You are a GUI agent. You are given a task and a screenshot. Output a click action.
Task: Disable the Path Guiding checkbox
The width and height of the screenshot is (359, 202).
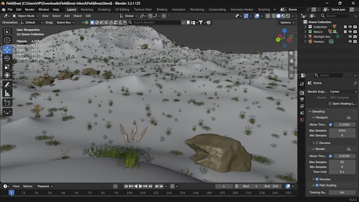click(x=317, y=185)
